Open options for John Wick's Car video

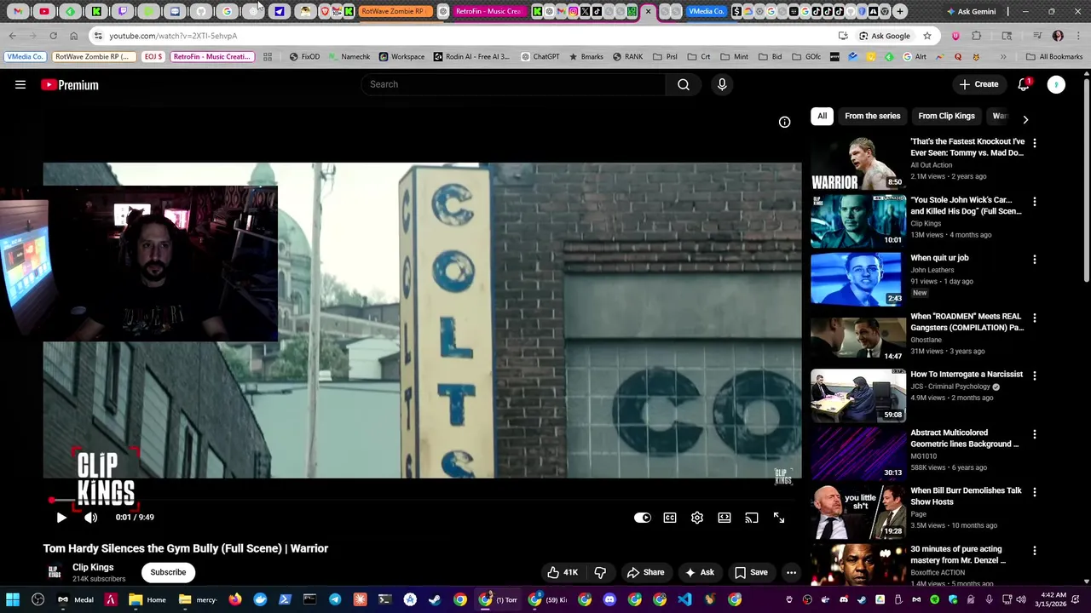[x=1034, y=202]
